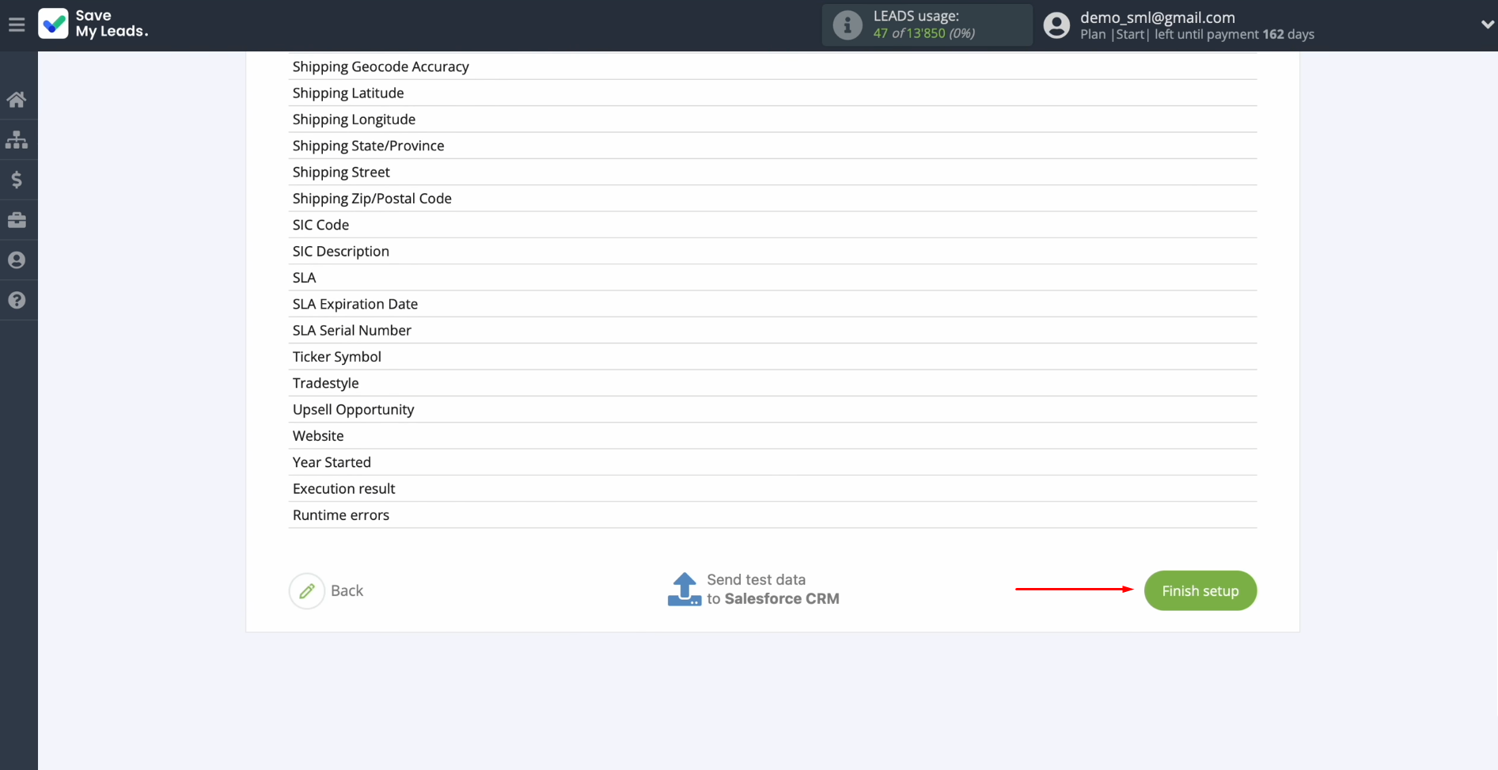This screenshot has width=1498, height=770.
Task: Click the LEADS usage info icon
Action: pos(848,25)
